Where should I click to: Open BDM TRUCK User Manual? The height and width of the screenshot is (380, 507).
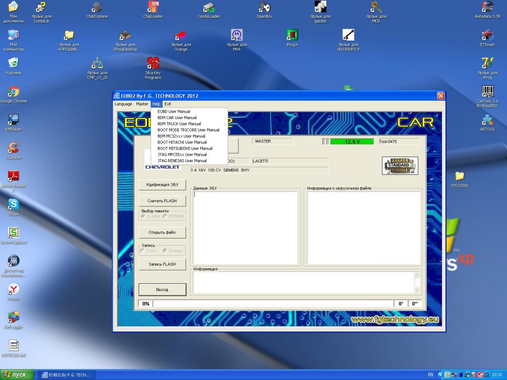(189, 124)
